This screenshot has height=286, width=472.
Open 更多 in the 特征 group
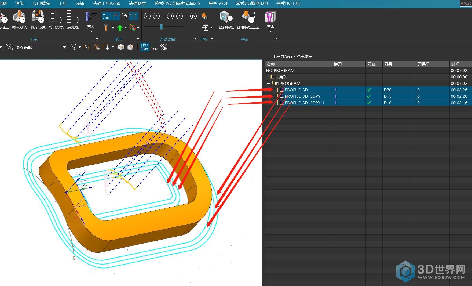coord(271,21)
